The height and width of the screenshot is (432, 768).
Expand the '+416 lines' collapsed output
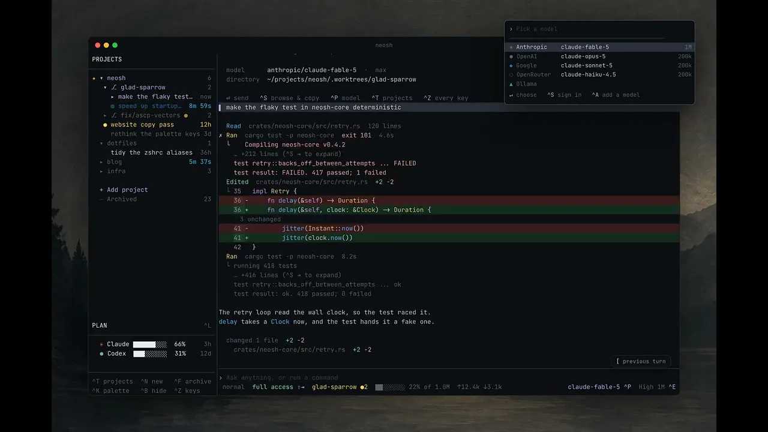click(287, 275)
